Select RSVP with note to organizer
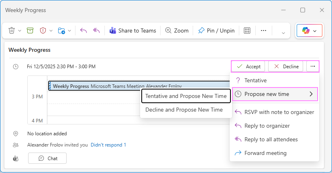Screen dimensions: 332x173 click(275, 112)
